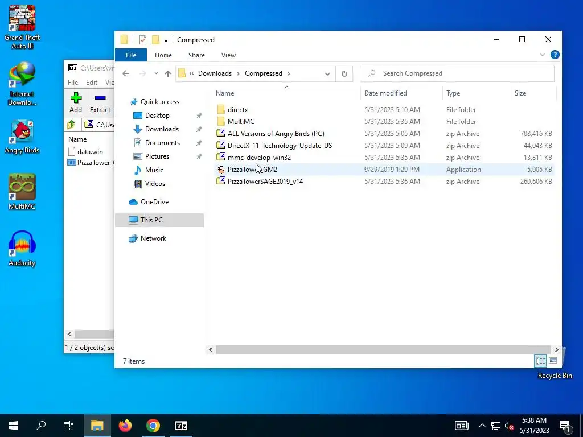Open Windows Start menu
Screen dimensions: 583x437
14,426
